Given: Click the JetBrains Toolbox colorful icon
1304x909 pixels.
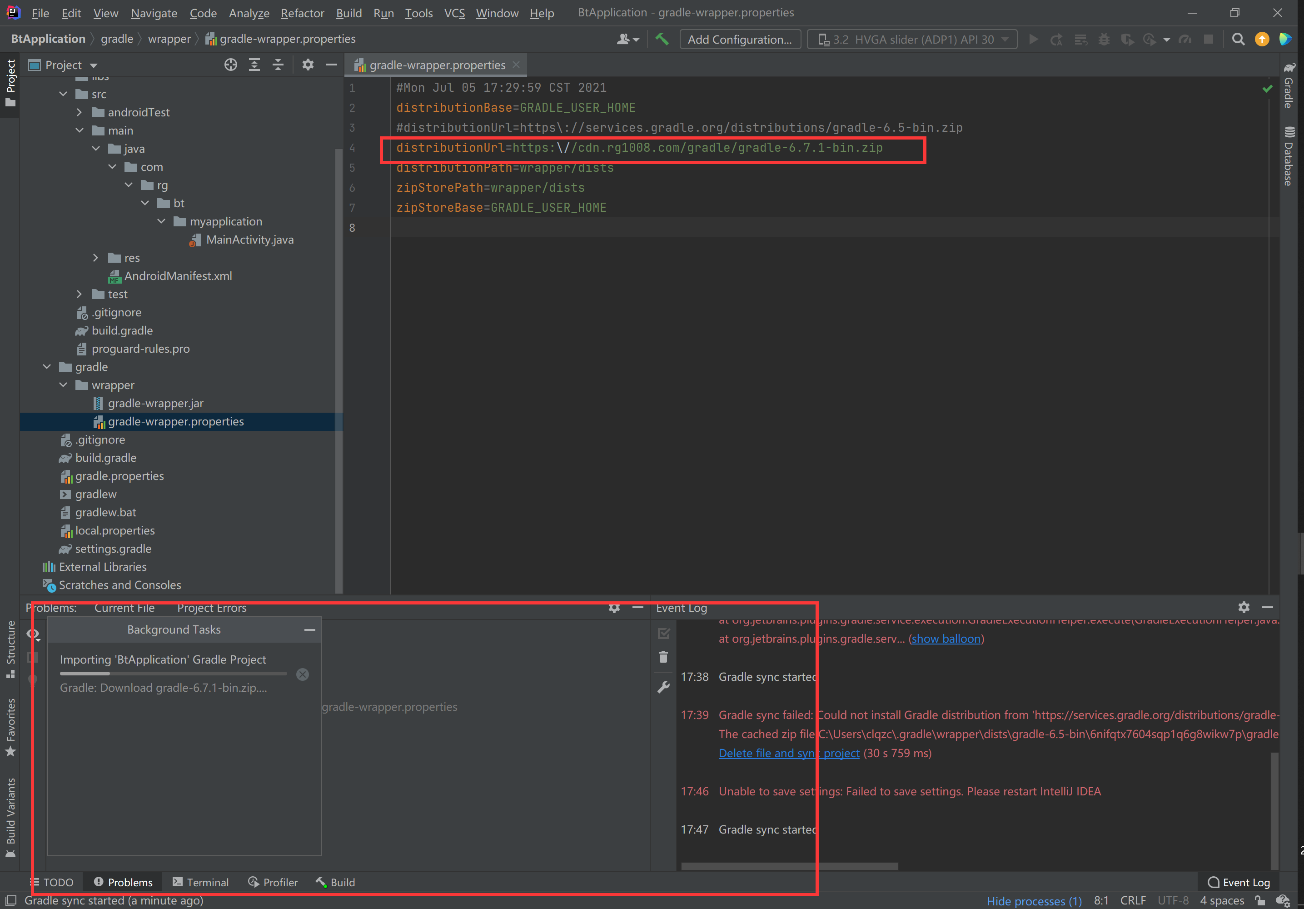Looking at the screenshot, I should (x=1285, y=39).
